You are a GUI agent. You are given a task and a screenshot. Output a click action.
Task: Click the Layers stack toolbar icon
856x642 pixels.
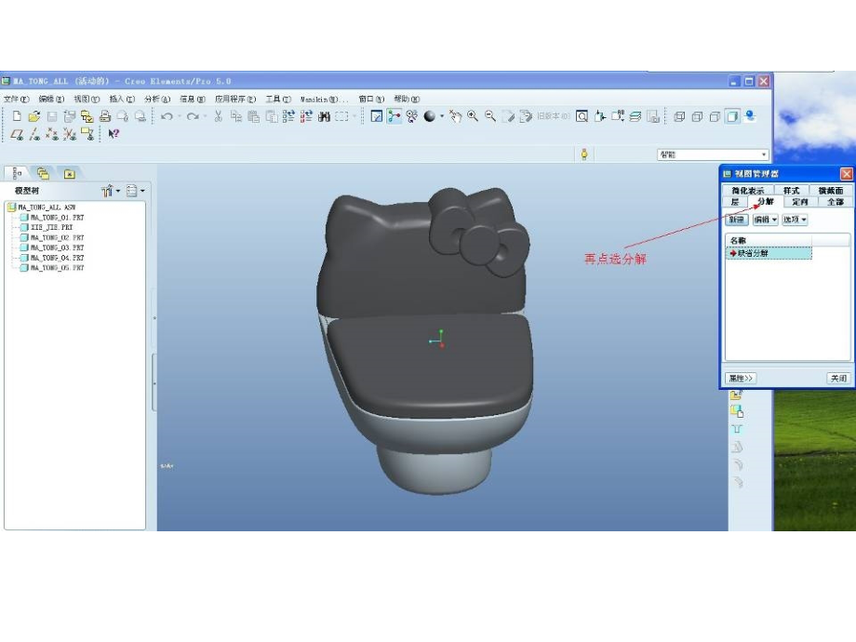click(635, 116)
